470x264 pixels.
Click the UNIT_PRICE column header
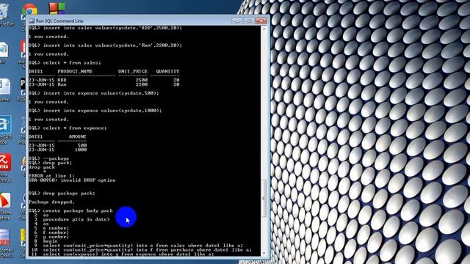(133, 71)
